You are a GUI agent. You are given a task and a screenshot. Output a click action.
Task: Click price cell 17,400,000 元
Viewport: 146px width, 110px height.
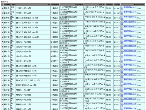(71, 66)
